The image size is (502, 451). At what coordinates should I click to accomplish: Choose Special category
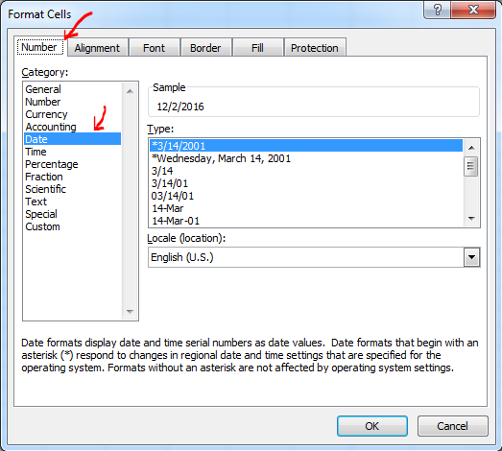pos(73,214)
